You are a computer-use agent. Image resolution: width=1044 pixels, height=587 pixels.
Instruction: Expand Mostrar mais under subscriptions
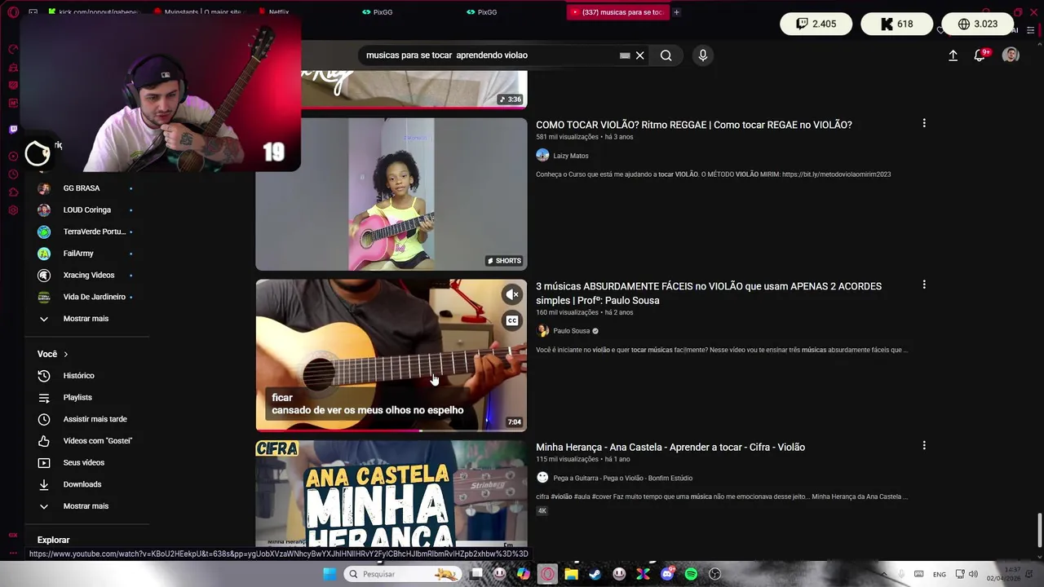pos(86,319)
